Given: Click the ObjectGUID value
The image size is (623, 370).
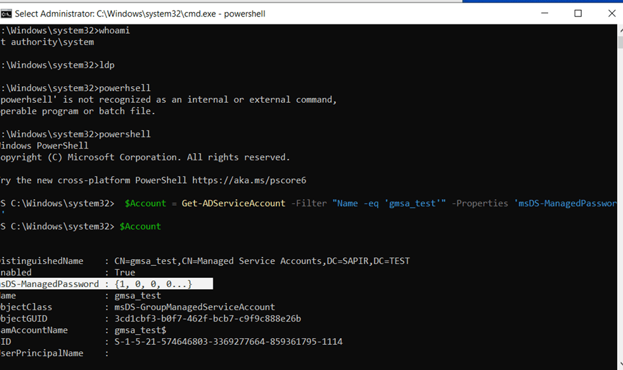Looking at the screenshot, I should click(x=207, y=318).
